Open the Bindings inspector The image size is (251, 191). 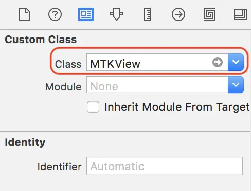[x=209, y=14]
